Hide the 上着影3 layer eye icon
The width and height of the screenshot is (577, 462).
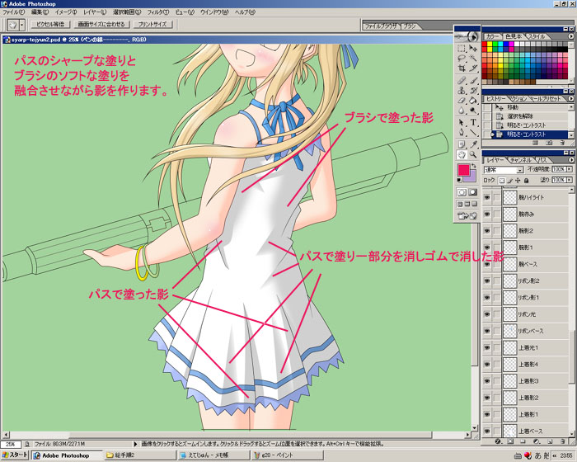pos(487,381)
